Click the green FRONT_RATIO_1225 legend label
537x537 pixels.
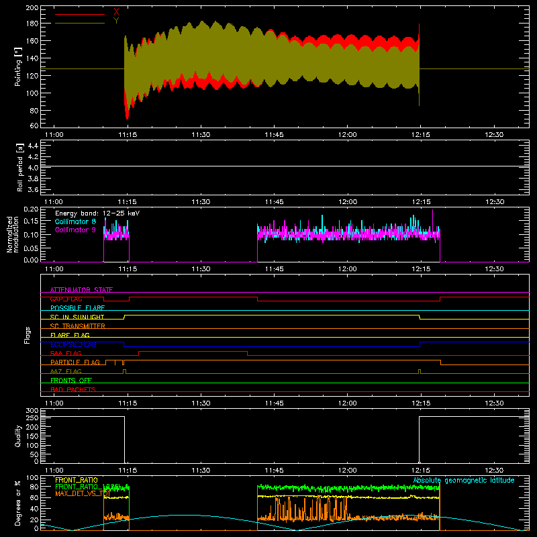click(87, 487)
